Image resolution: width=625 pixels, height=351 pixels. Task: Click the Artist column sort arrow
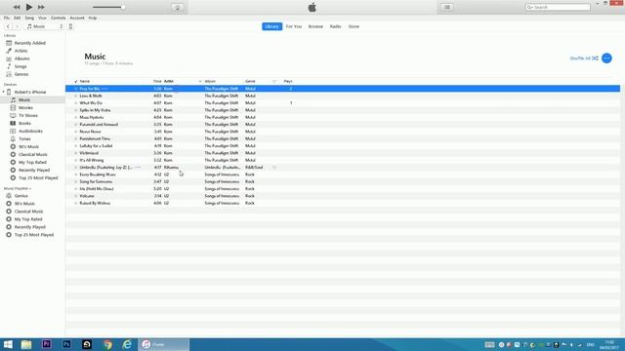pyautogui.click(x=200, y=81)
